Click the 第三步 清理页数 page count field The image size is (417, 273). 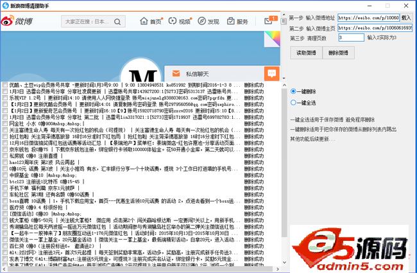point(352,37)
